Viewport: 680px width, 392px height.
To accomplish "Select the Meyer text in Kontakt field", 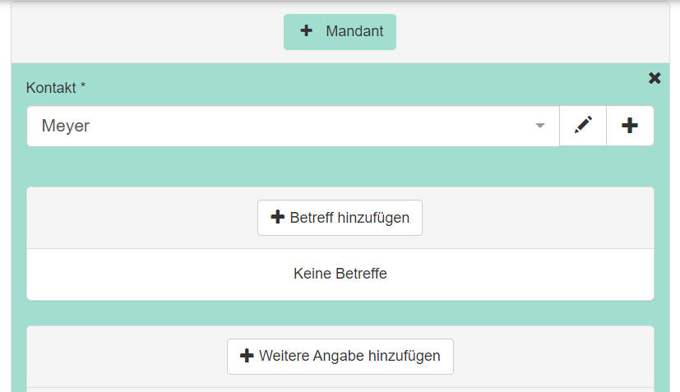I will click(x=66, y=126).
